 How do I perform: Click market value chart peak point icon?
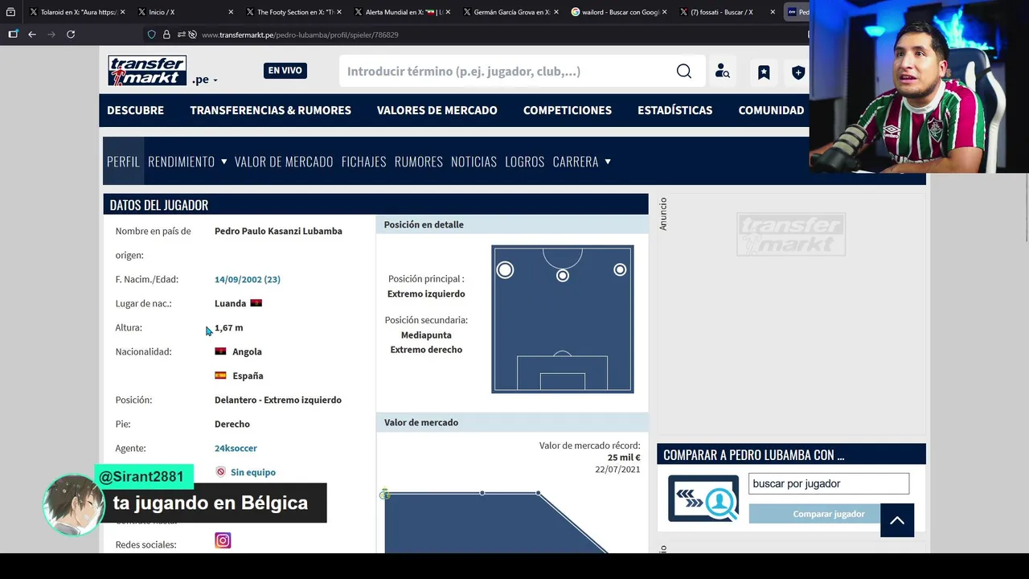coord(385,494)
